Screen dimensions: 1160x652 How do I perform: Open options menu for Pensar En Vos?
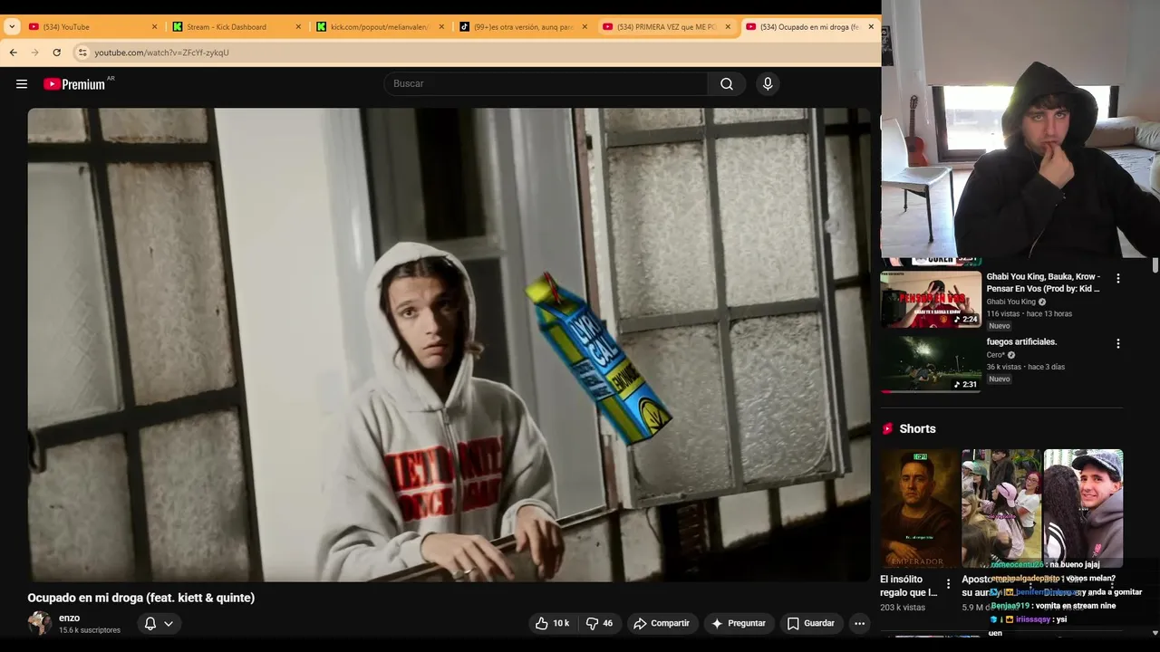[x=1117, y=279]
